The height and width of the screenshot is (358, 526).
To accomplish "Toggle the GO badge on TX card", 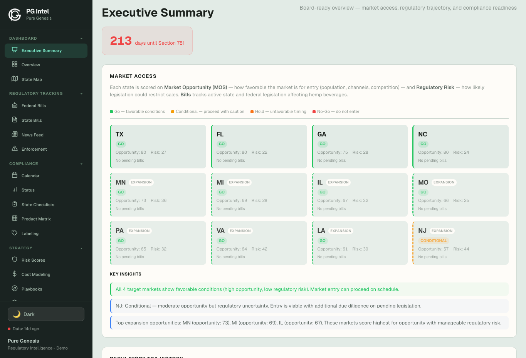I will (x=121, y=143).
